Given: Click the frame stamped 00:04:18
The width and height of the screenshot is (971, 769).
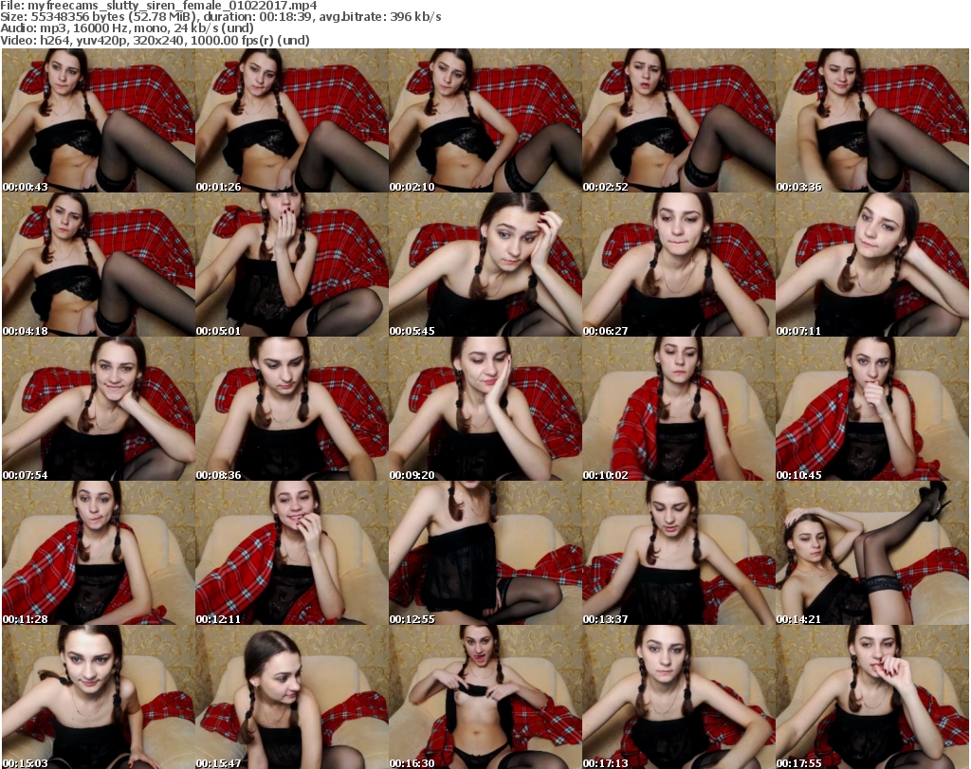Looking at the screenshot, I should [99, 265].
